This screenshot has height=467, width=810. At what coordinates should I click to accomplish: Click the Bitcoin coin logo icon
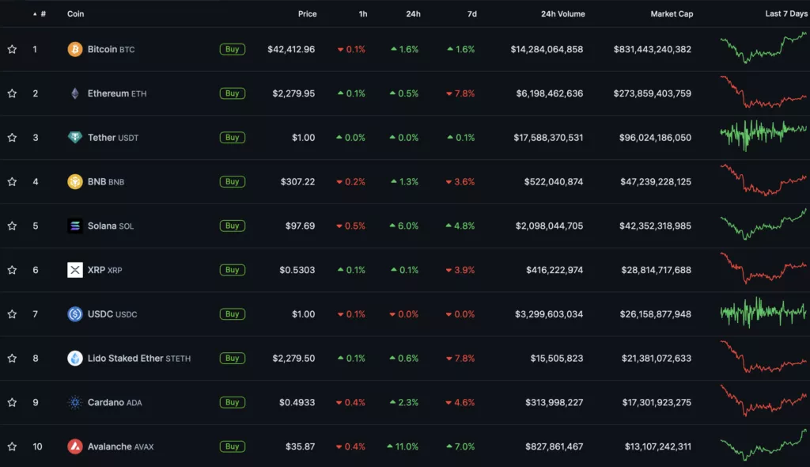[x=75, y=49]
